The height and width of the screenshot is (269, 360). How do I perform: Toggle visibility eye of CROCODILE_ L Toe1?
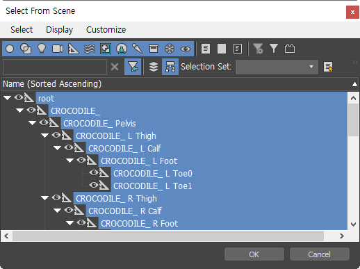[94, 185]
